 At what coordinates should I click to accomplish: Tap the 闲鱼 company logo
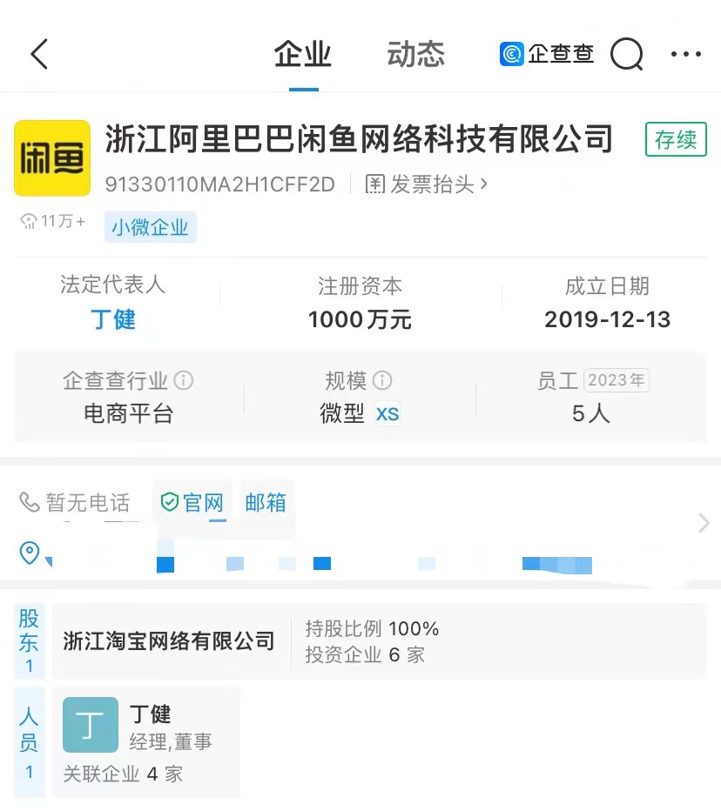[52, 158]
